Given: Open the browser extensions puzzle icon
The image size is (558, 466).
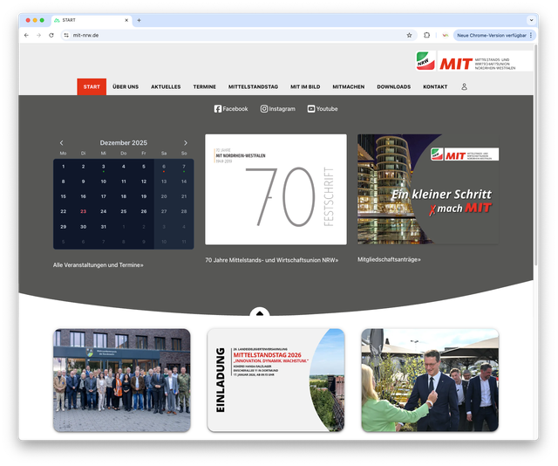Looking at the screenshot, I should (427, 35).
